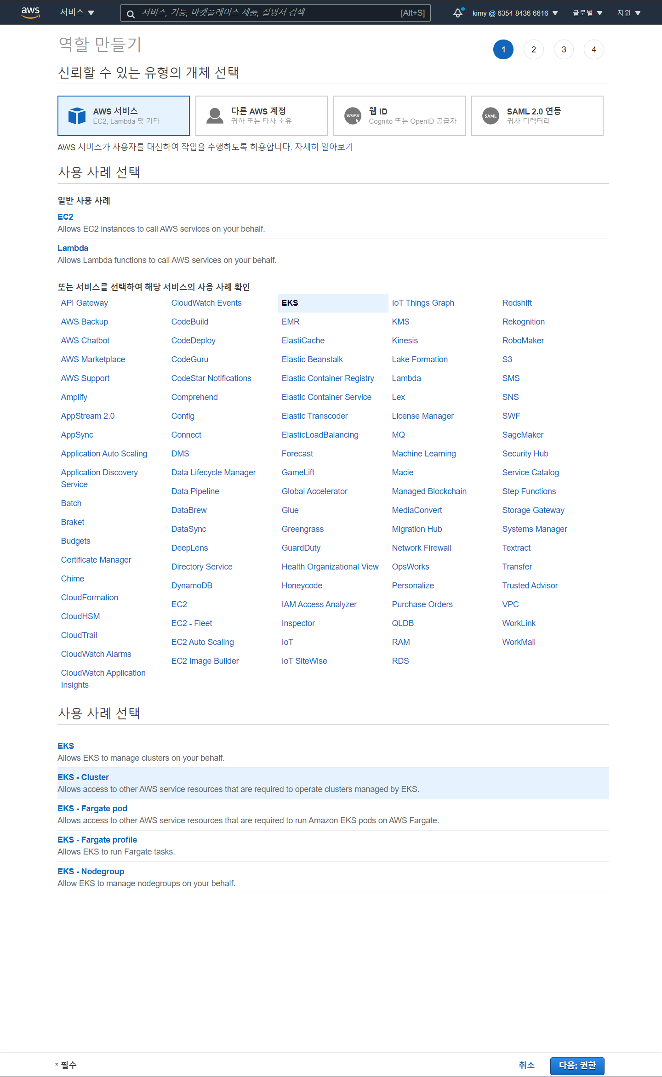662x1077 pixels.
Task: Click the SAML 2.0 federation icon
Action: pyautogui.click(x=491, y=116)
